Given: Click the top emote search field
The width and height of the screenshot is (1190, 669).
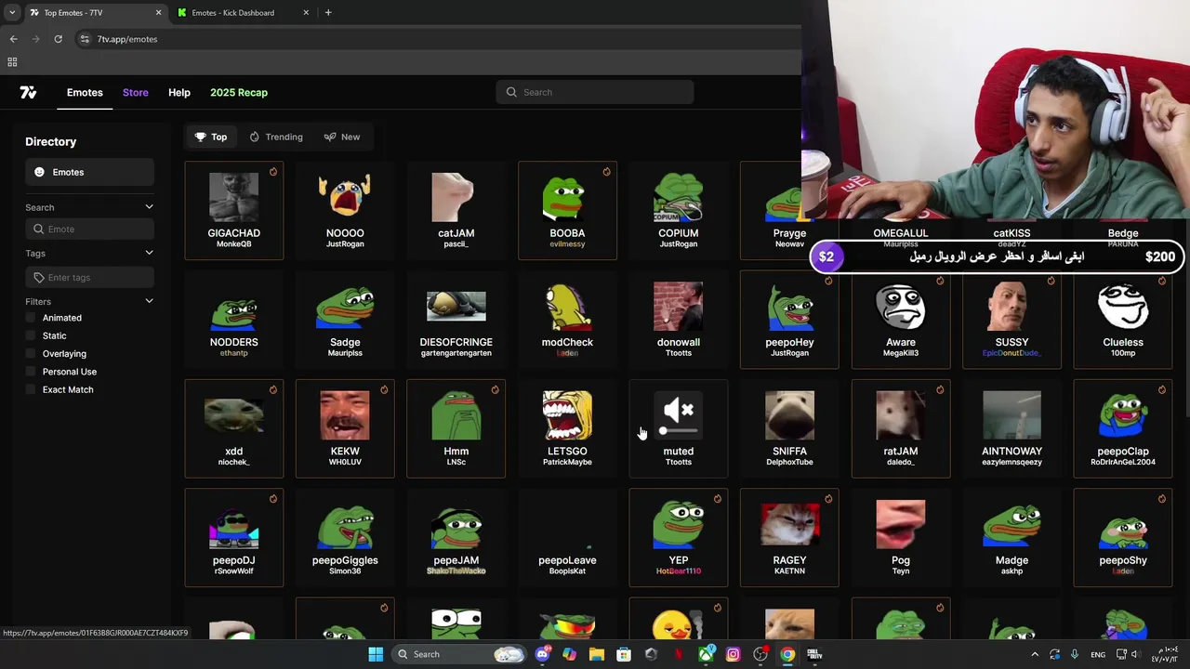Looking at the screenshot, I should [x=595, y=92].
